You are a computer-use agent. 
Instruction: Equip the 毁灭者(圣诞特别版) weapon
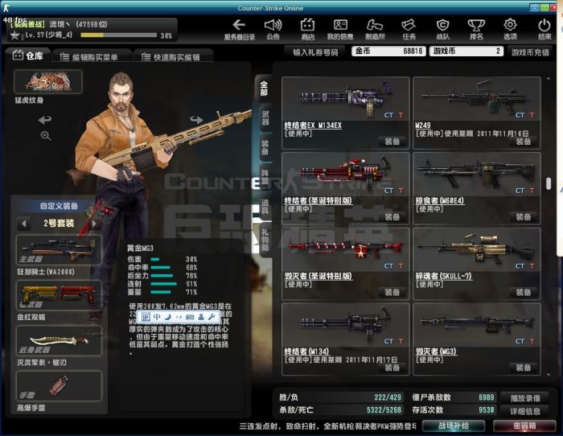tap(392, 292)
